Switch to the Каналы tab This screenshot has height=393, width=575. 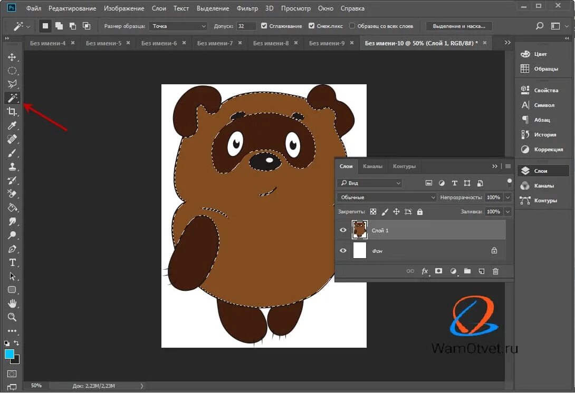[372, 166]
